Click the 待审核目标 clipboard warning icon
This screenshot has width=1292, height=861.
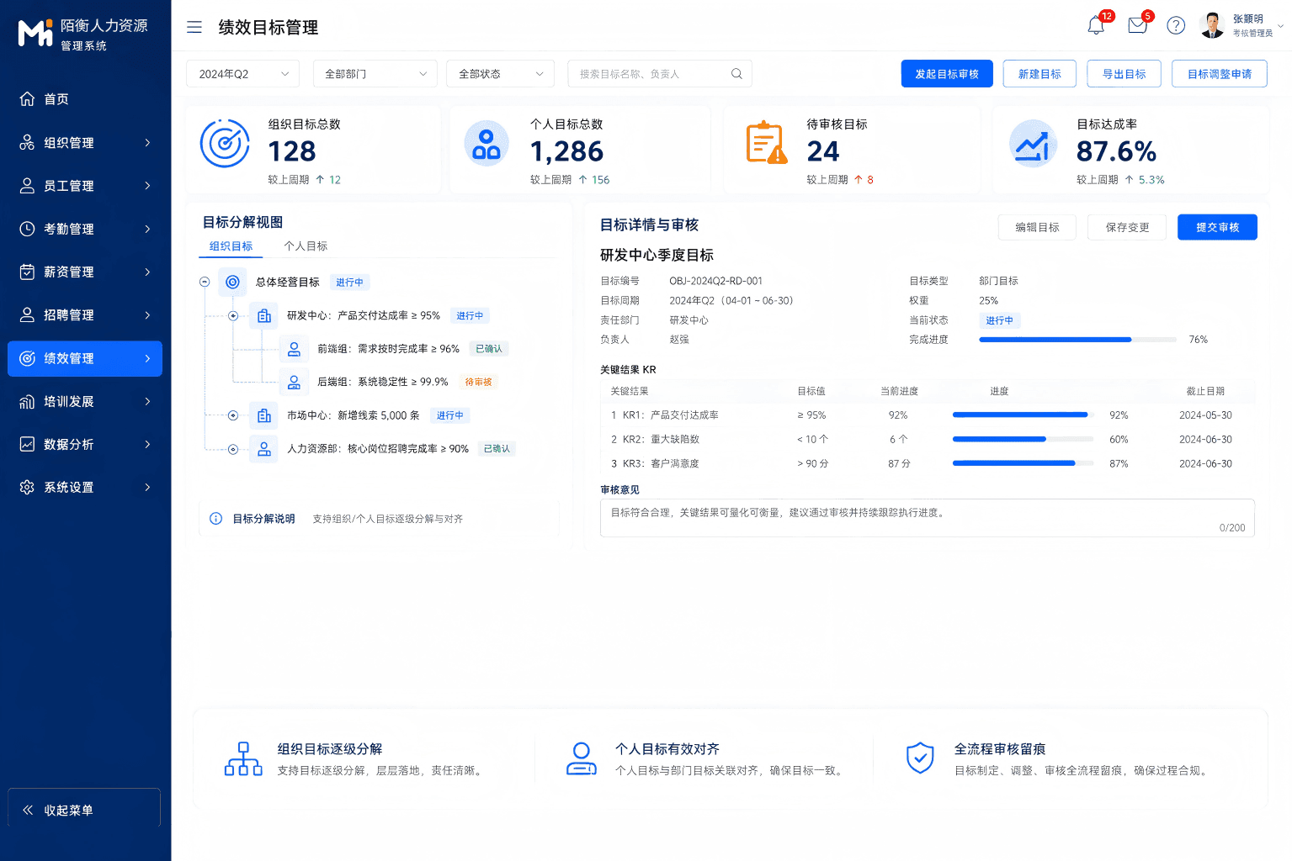point(766,143)
